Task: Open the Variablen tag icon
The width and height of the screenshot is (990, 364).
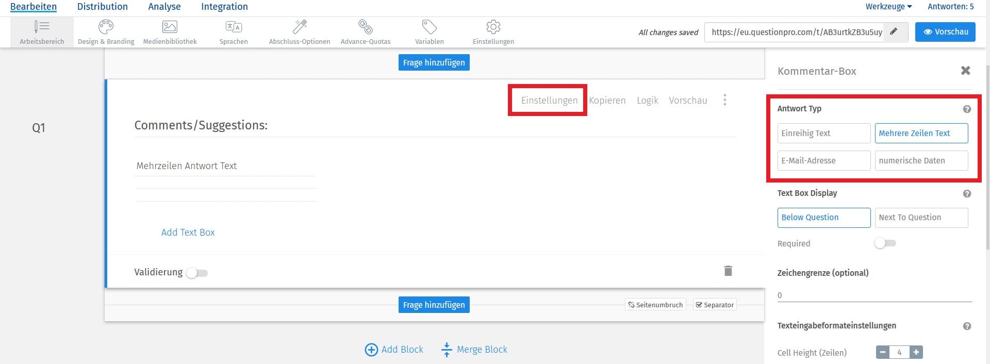Action: point(429,26)
